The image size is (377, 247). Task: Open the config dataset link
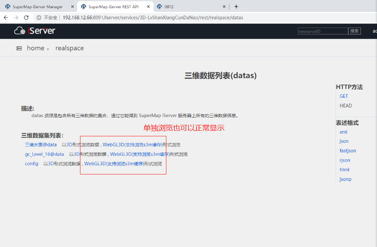(32, 164)
